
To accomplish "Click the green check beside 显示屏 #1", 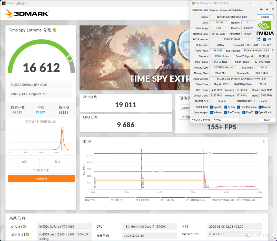I will coord(27,234).
